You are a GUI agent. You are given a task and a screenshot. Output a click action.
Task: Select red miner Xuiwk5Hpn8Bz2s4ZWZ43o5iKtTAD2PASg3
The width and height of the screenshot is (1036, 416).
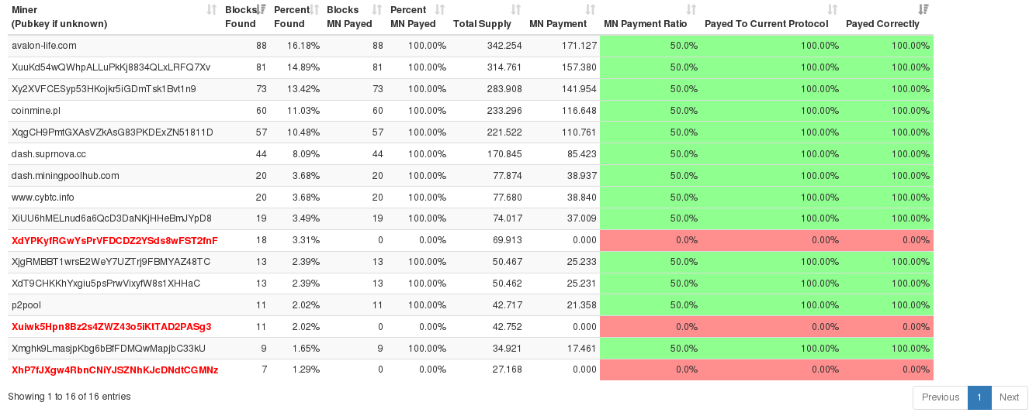pos(112,327)
